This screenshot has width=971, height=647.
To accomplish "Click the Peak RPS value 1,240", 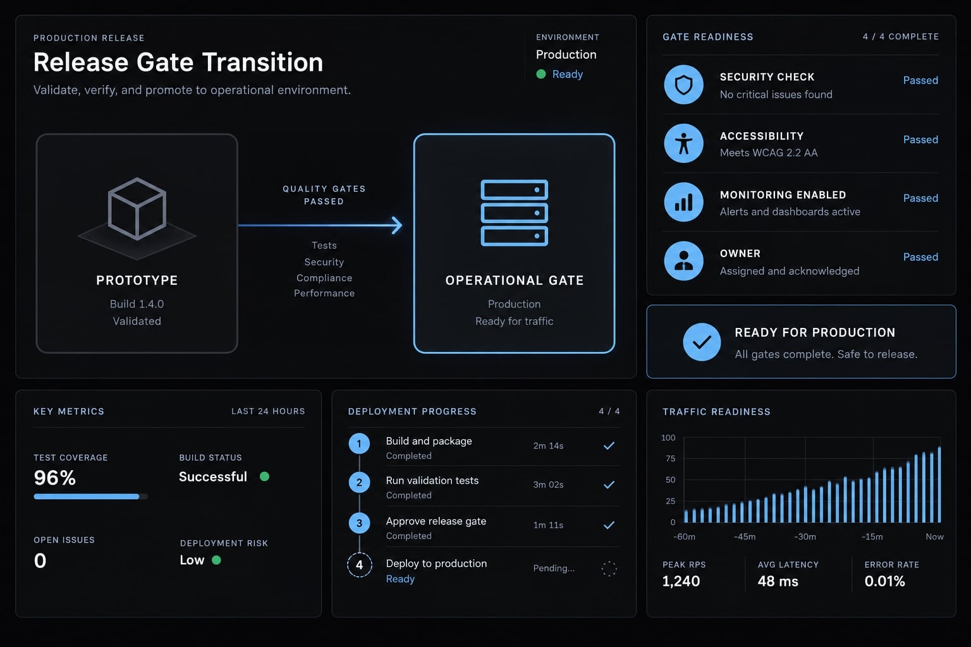I will (681, 581).
